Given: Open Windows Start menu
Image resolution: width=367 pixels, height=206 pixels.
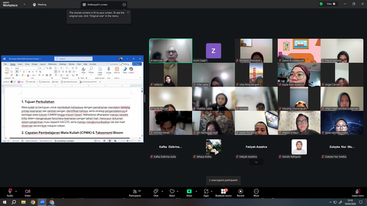Looking at the screenshot, I should (5, 202).
